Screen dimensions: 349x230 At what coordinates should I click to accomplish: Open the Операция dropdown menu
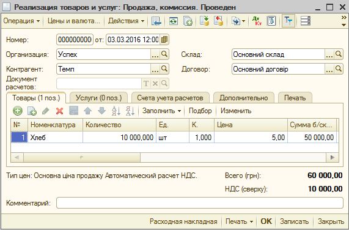coord(21,21)
